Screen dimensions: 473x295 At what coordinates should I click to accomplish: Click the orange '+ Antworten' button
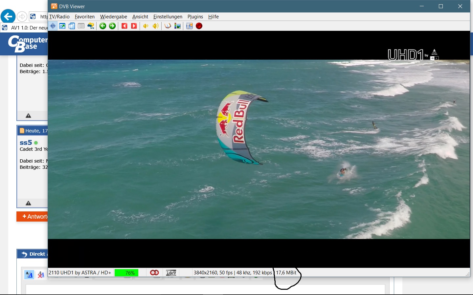32,216
